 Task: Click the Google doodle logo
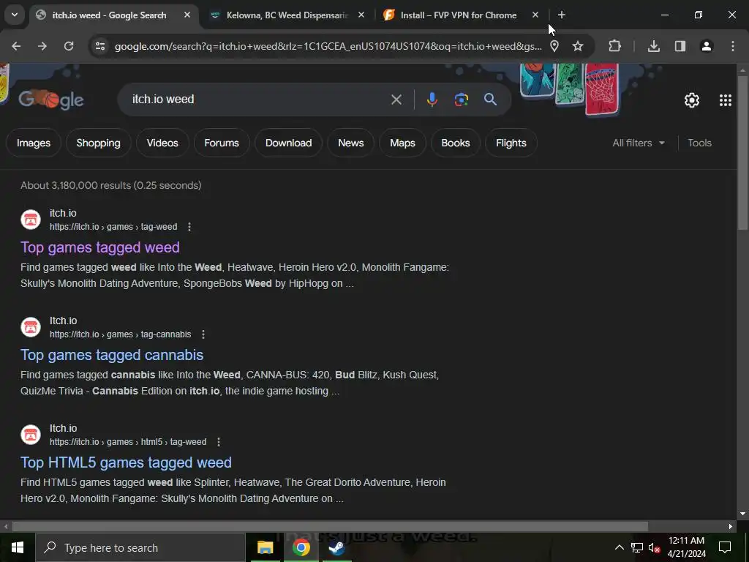[x=51, y=100]
